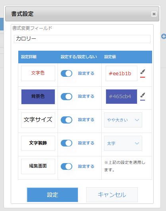This screenshot has height=211, width=166.
Task: Click the blue plus icon at the right edge
Action: click(164, 36)
